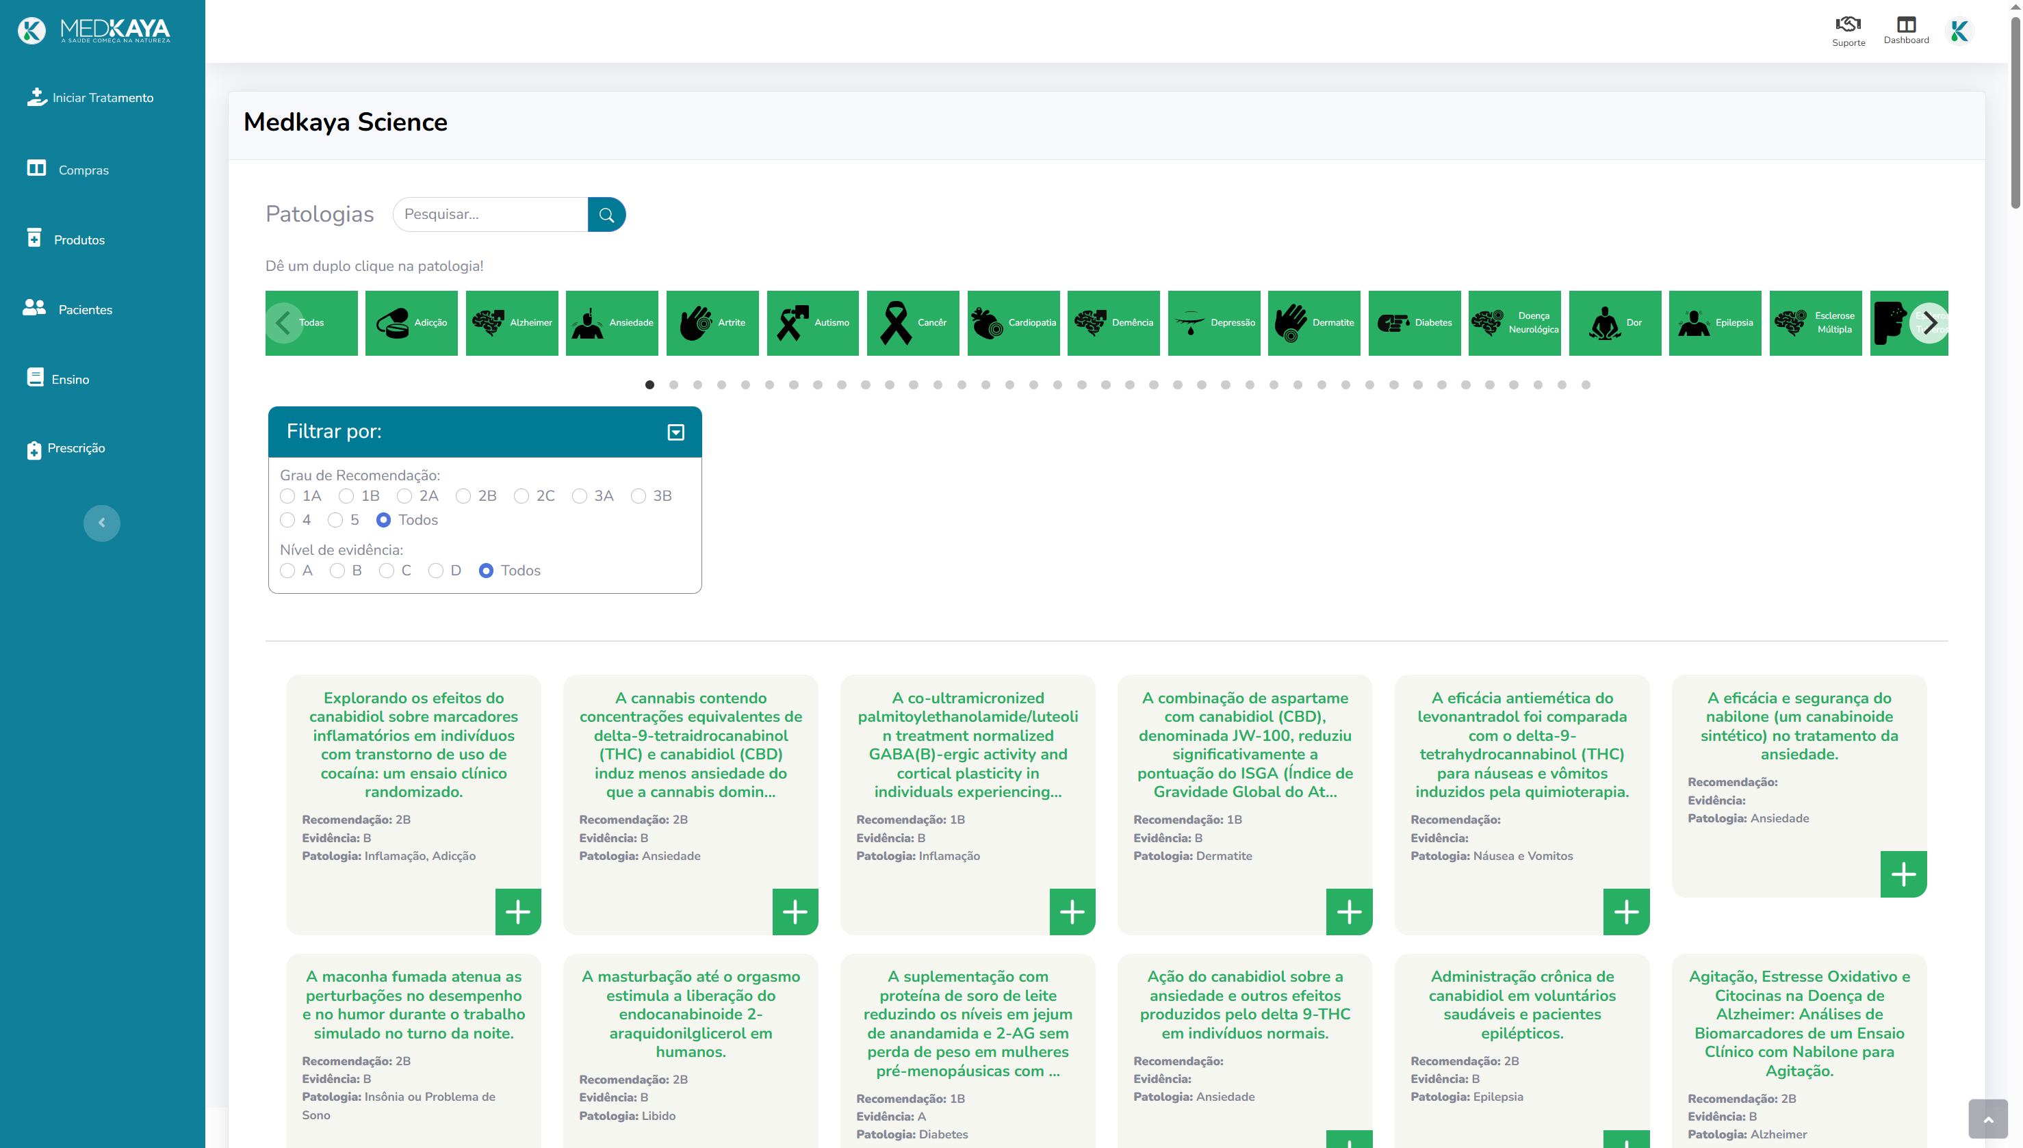Select the Artrite pathology tile

(x=712, y=324)
